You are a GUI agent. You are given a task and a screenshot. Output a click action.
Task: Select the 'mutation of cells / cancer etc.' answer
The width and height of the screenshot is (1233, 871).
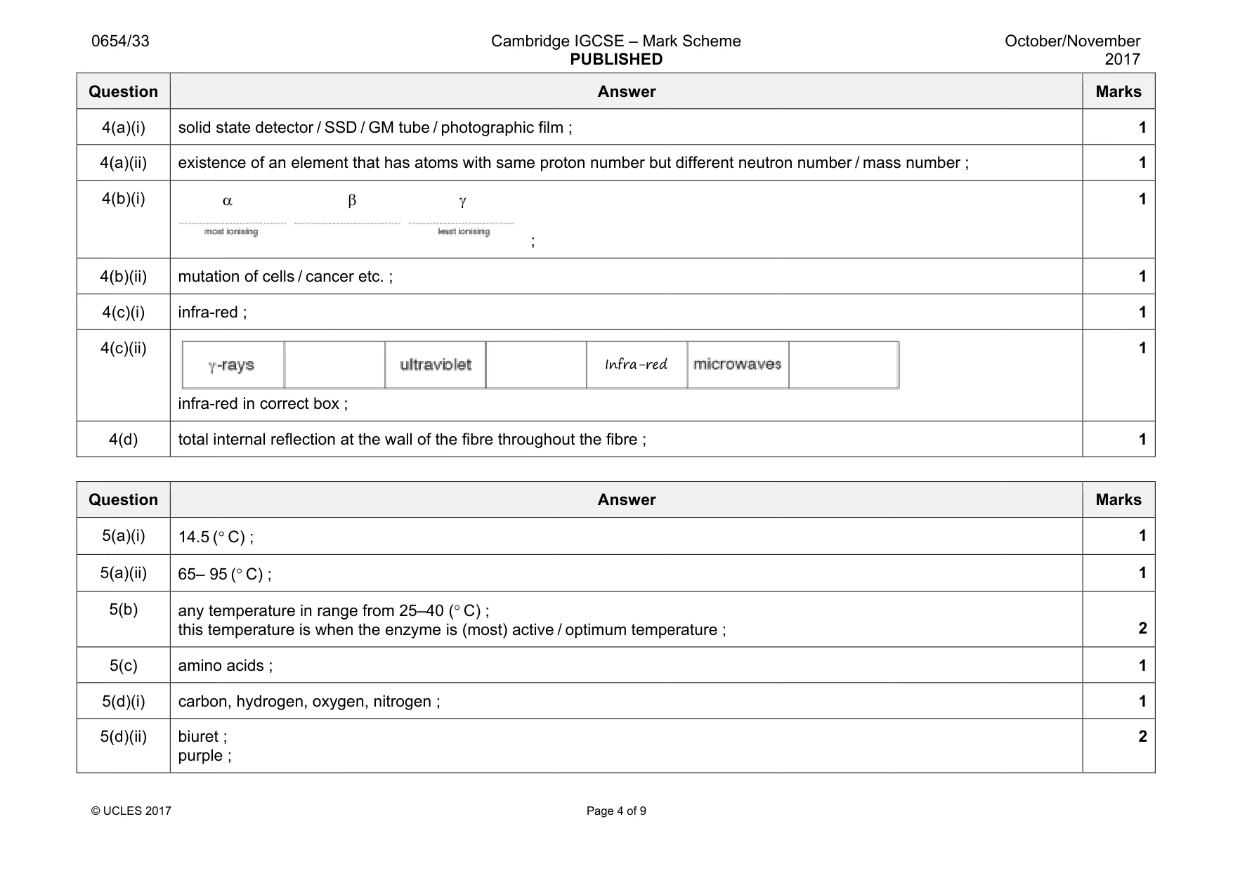point(285,277)
